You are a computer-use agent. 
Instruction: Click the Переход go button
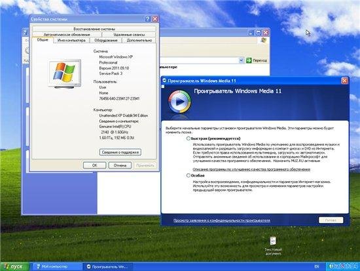pos(257,60)
